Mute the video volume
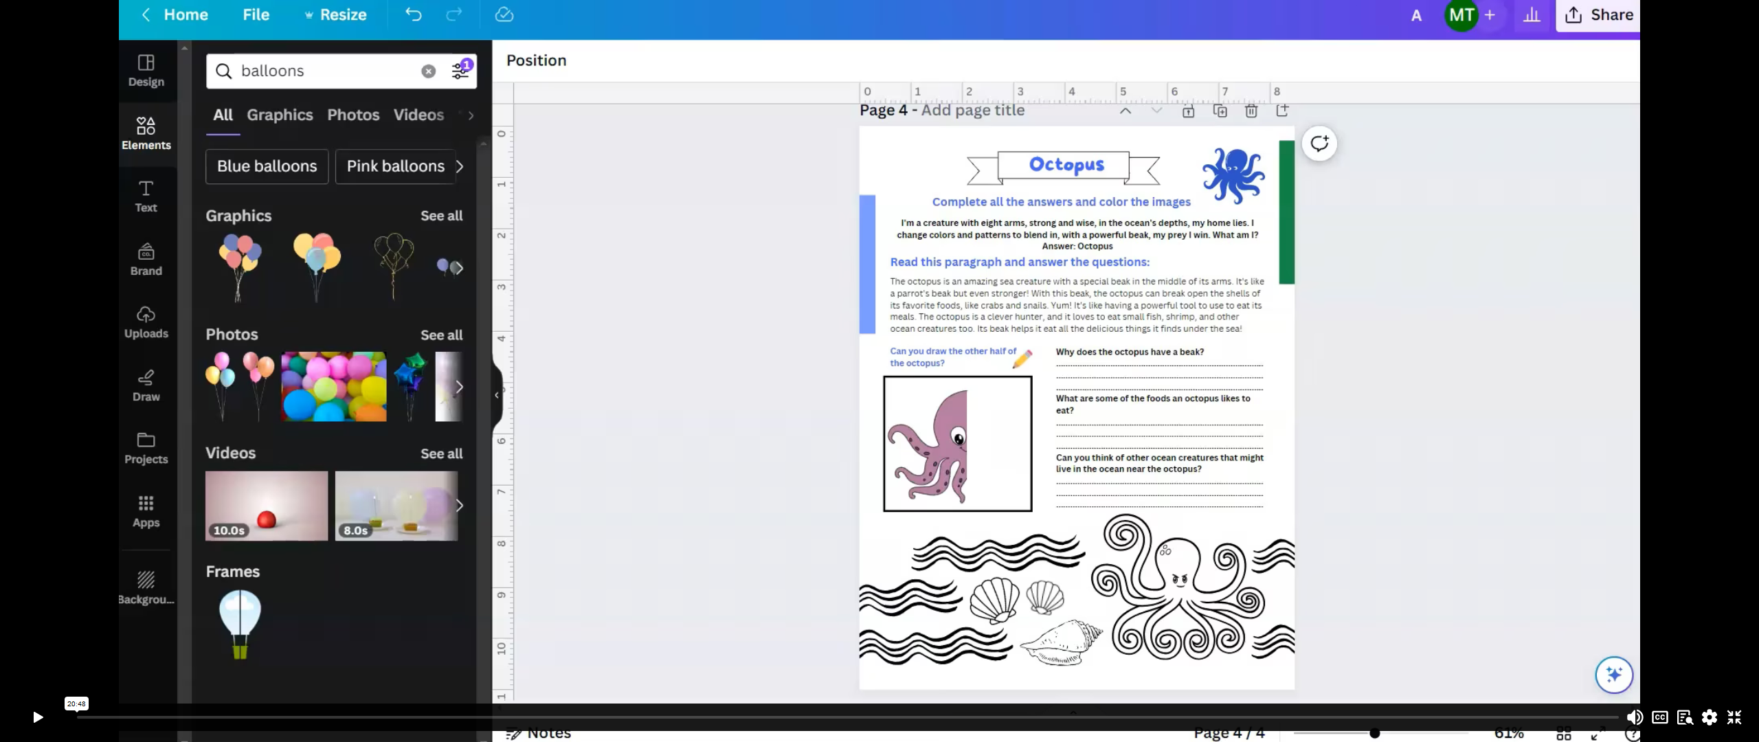This screenshot has width=1759, height=742. pyautogui.click(x=1635, y=717)
